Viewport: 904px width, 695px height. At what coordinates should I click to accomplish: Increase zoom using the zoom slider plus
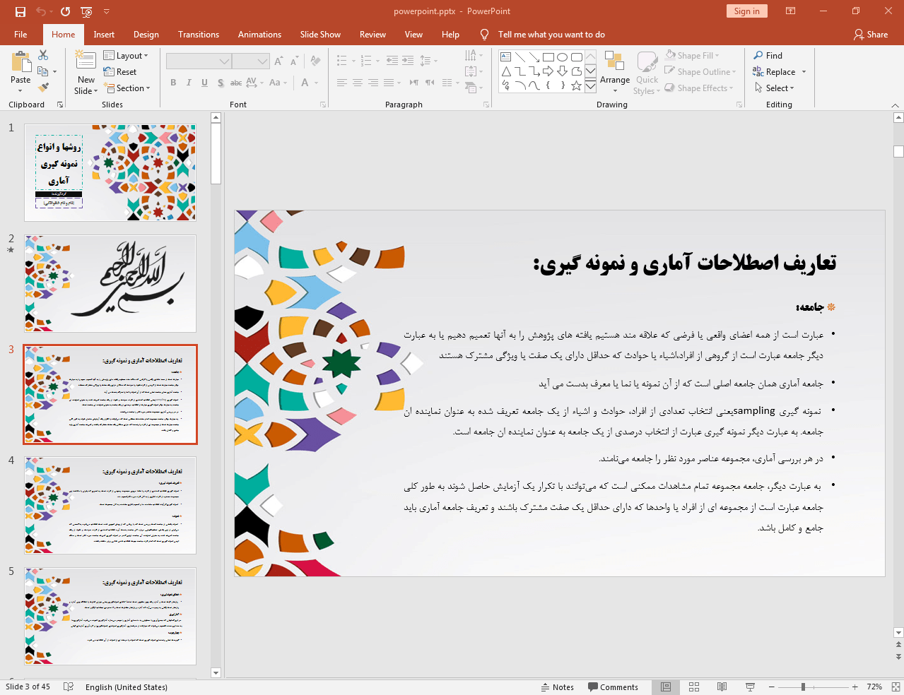point(854,686)
